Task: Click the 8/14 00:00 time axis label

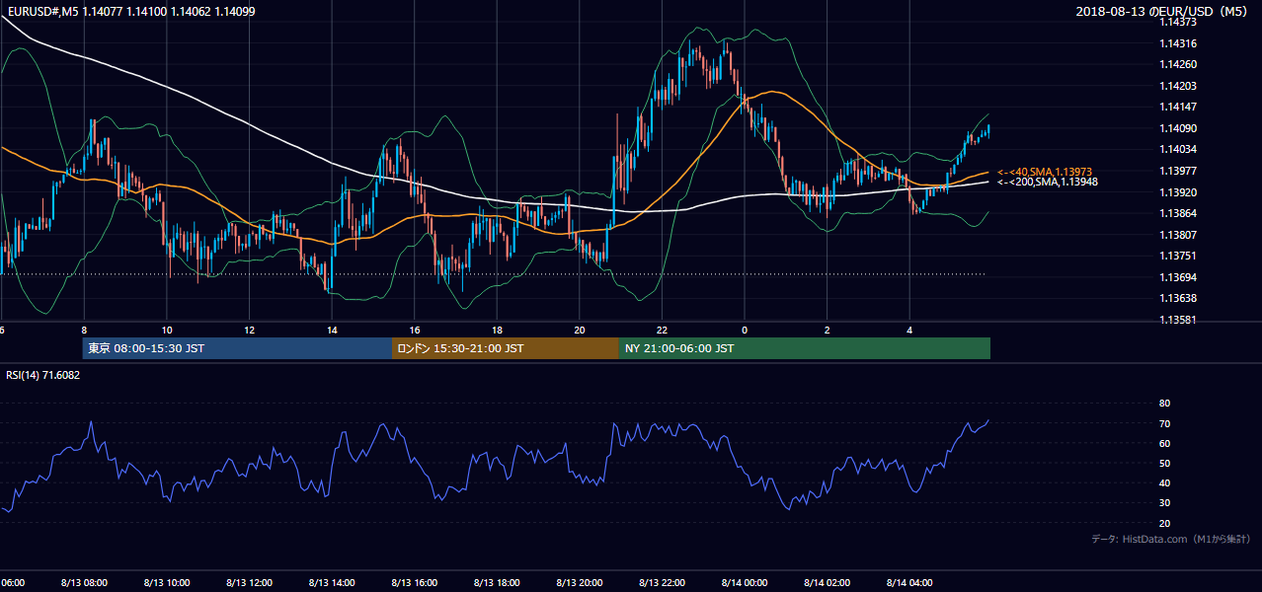Action: pos(745,583)
